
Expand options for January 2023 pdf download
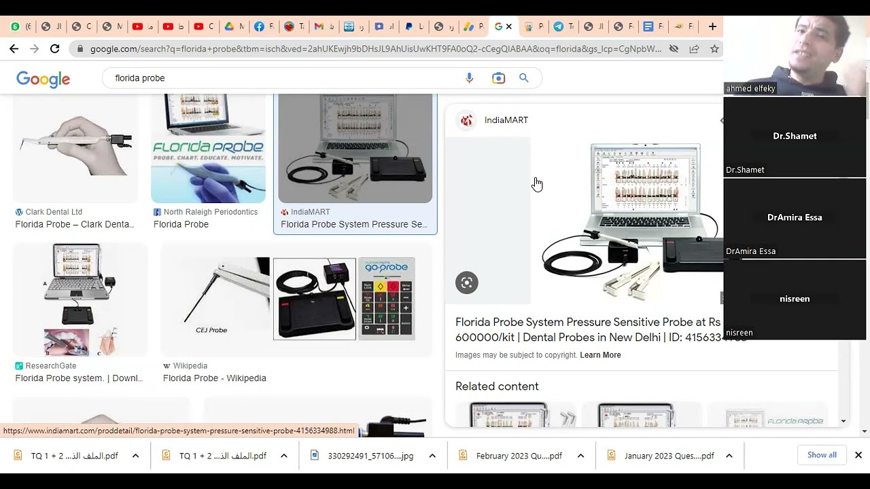tap(729, 456)
